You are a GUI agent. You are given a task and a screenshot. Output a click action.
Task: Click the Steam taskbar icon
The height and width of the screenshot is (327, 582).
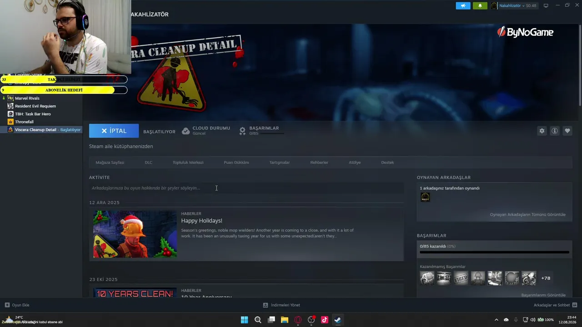338,320
